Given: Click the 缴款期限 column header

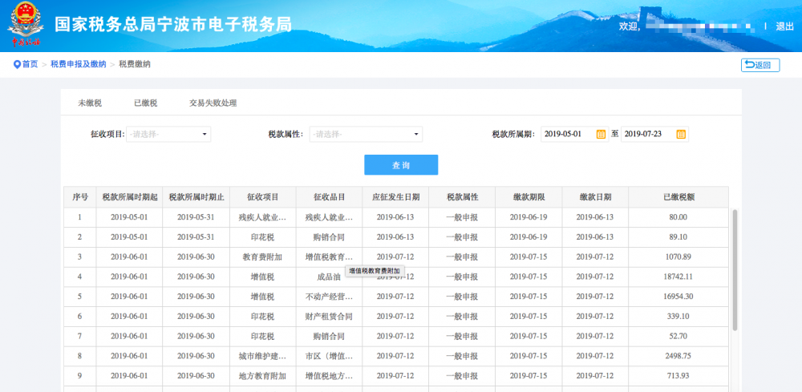Looking at the screenshot, I should click(x=529, y=196).
